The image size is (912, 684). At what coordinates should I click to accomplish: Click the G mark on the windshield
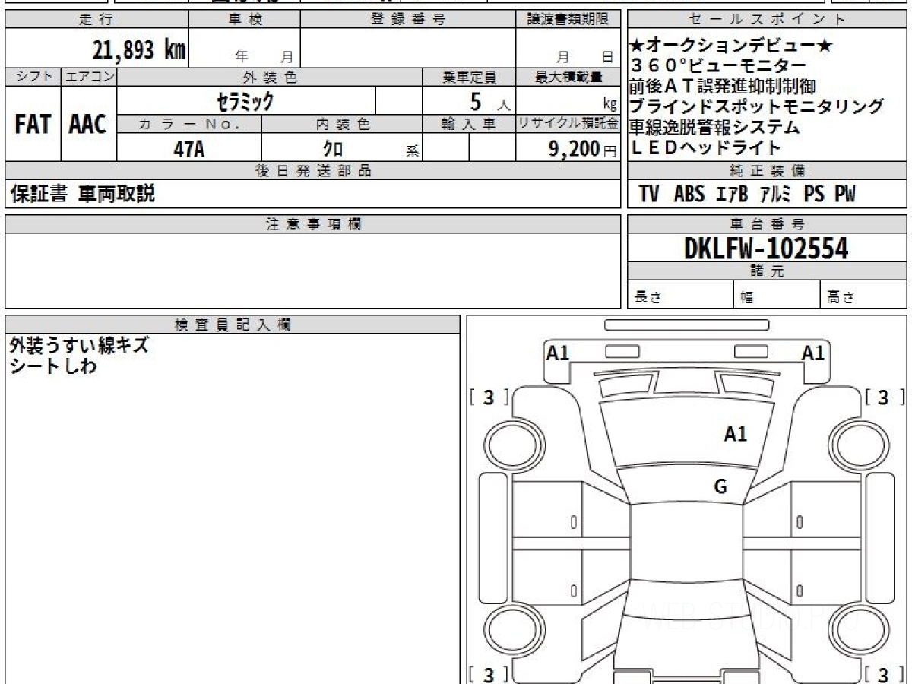point(720,487)
